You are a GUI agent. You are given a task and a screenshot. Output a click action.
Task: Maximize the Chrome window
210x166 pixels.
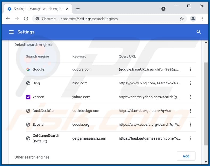[189, 6]
